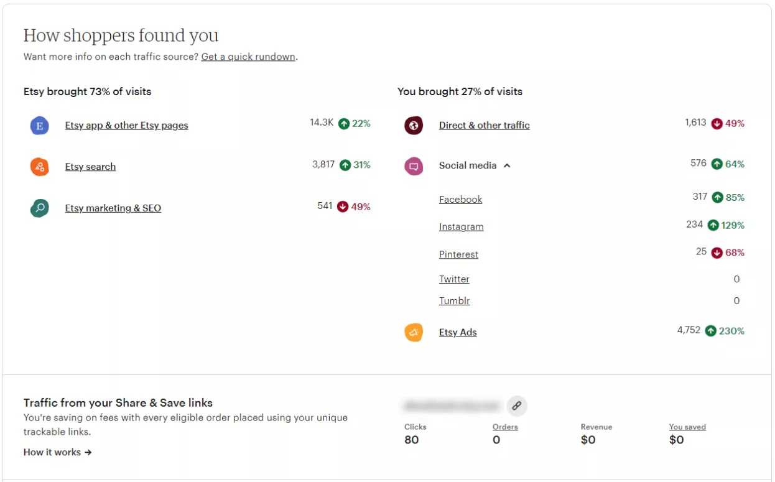This screenshot has width=775, height=482.
Task: Click the green up arrow beside 85%
Action: (718, 198)
